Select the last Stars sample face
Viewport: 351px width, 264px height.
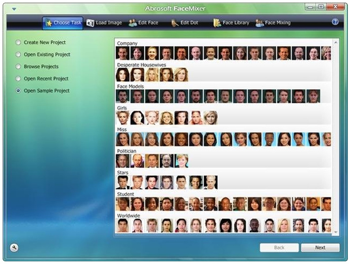click(x=211, y=183)
